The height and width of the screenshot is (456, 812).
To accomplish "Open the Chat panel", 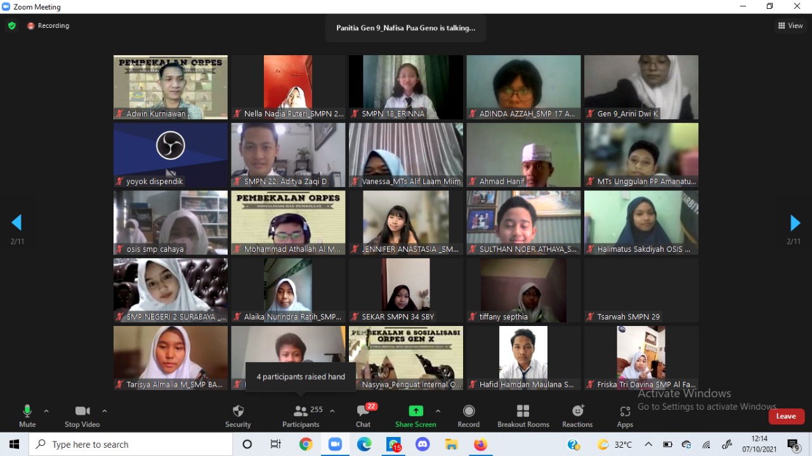I will 363,416.
